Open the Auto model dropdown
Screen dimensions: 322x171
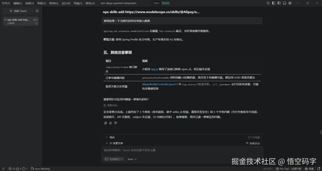tap(132, 159)
